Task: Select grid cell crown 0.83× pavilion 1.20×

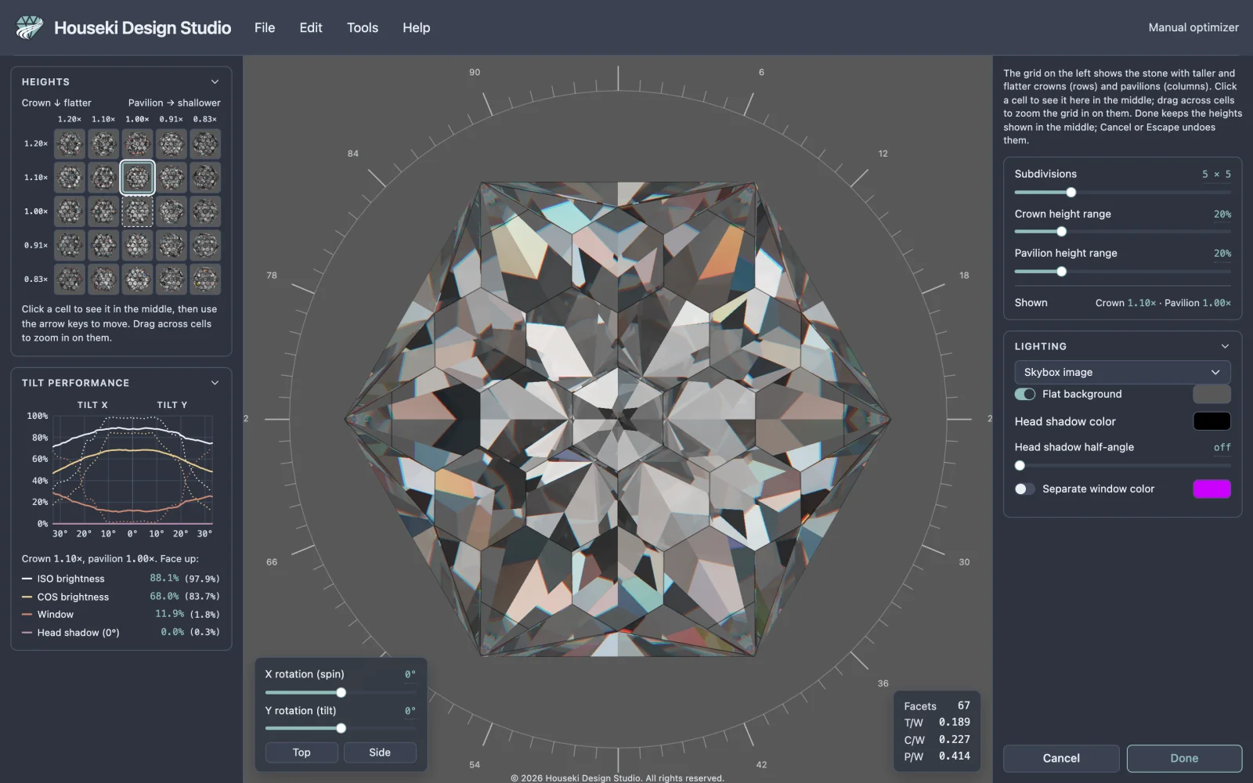Action: point(70,279)
